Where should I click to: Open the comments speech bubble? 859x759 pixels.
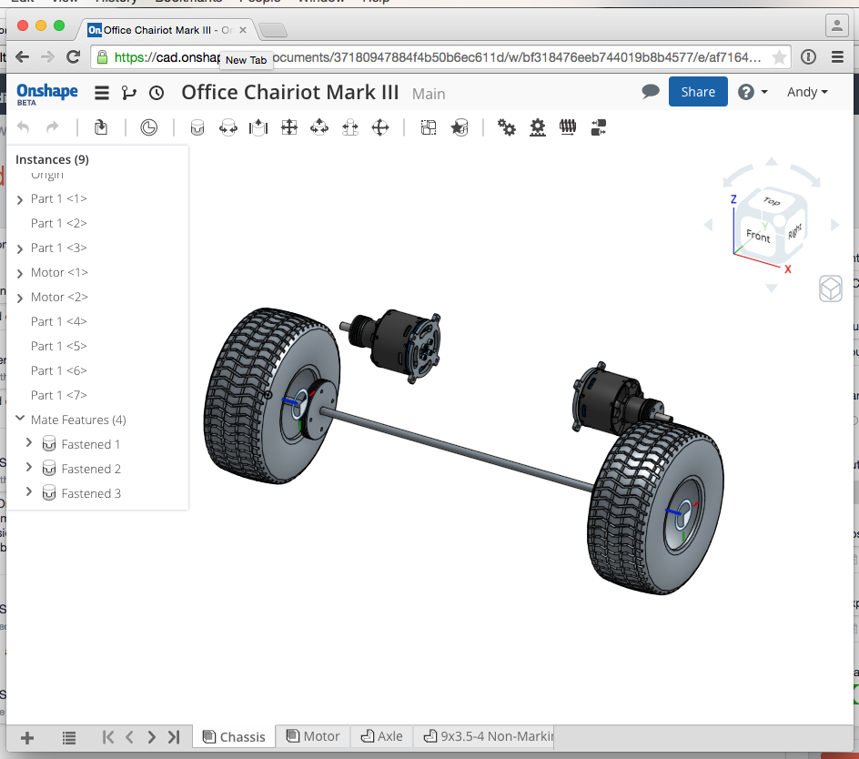click(x=651, y=92)
